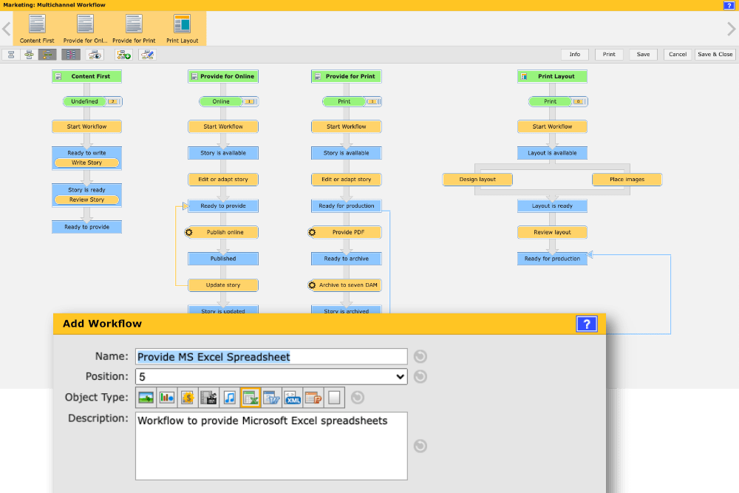
Task: Toggle the detailed list view icon
Action: [x=71, y=54]
